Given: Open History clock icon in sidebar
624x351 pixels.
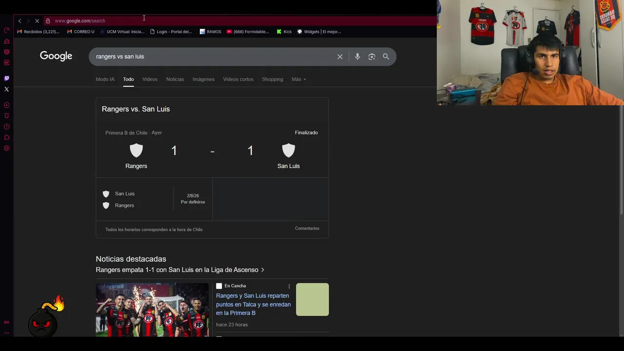Looking at the screenshot, I should click(x=7, y=127).
